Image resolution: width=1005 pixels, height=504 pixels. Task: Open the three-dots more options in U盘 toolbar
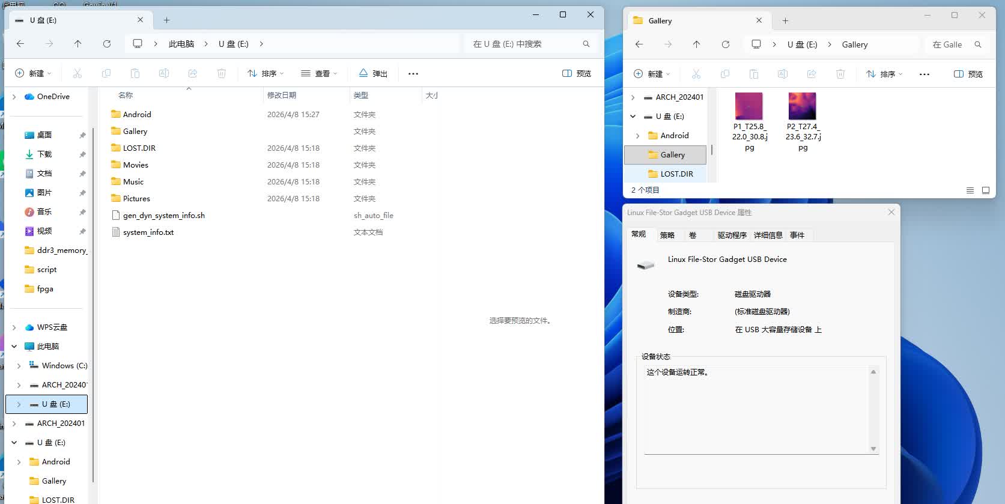(x=413, y=73)
